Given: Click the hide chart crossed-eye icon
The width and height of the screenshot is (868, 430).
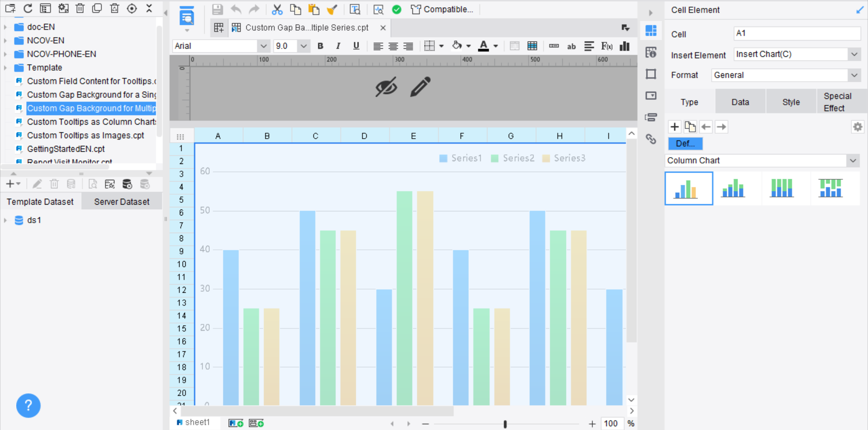Looking at the screenshot, I should [386, 87].
